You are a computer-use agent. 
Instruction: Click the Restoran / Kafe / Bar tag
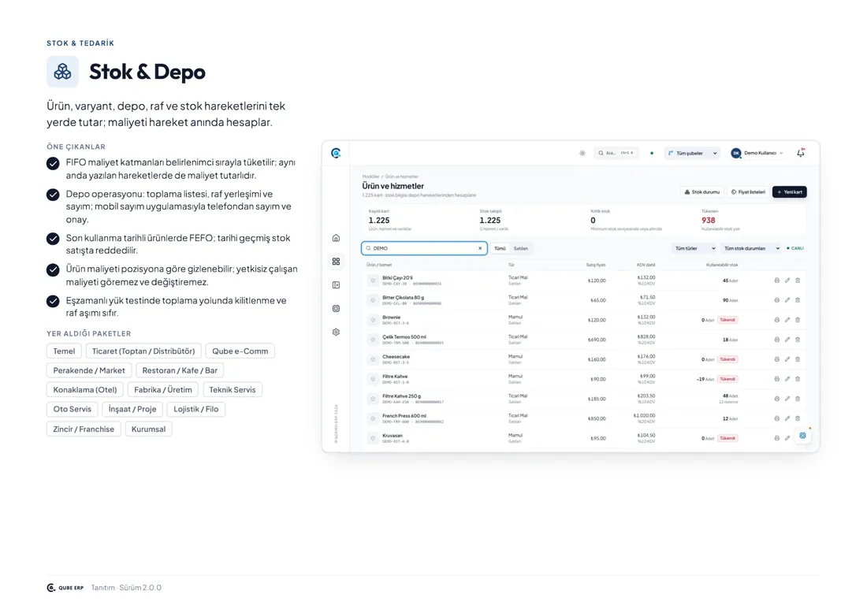click(x=180, y=370)
